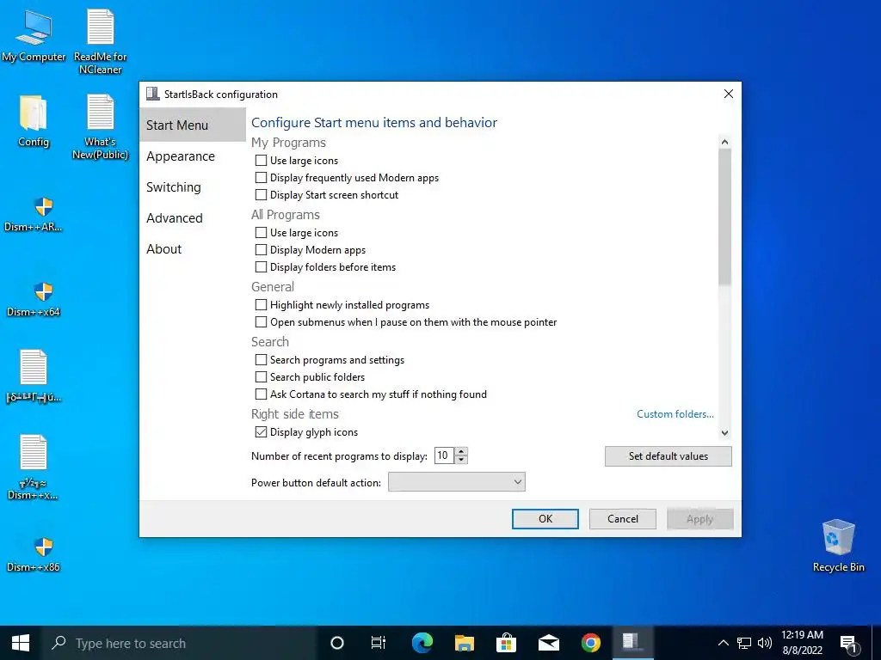
Task: Open Power button default action dropdown
Action: [457, 482]
